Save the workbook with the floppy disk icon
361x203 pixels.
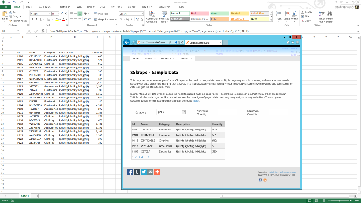tap(9, 2)
